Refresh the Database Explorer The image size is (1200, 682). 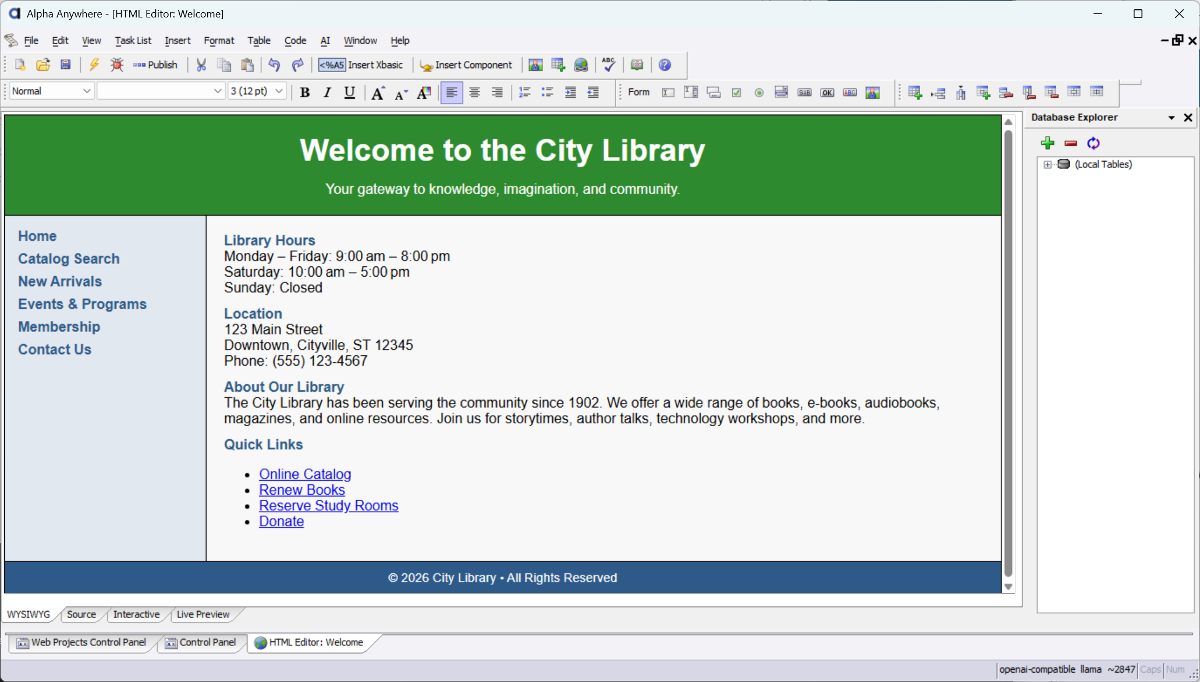pos(1093,143)
